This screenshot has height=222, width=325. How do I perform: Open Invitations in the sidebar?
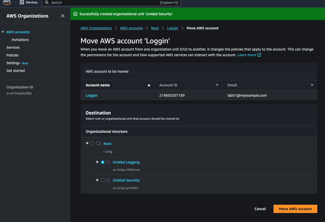[x=20, y=40]
